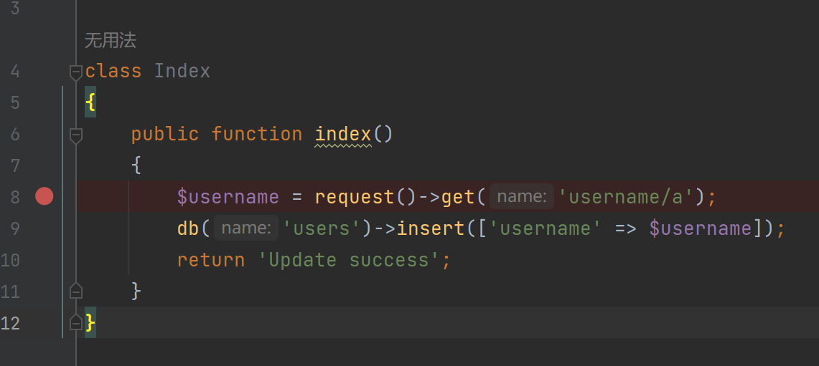The height and width of the screenshot is (366, 819).
Task: Click the gutter at line number 9
Action: (15, 228)
